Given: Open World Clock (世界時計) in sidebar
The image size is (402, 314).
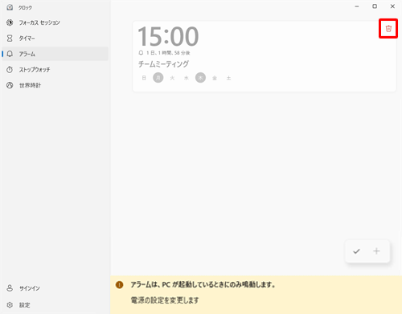Looking at the screenshot, I should tap(55, 85).
